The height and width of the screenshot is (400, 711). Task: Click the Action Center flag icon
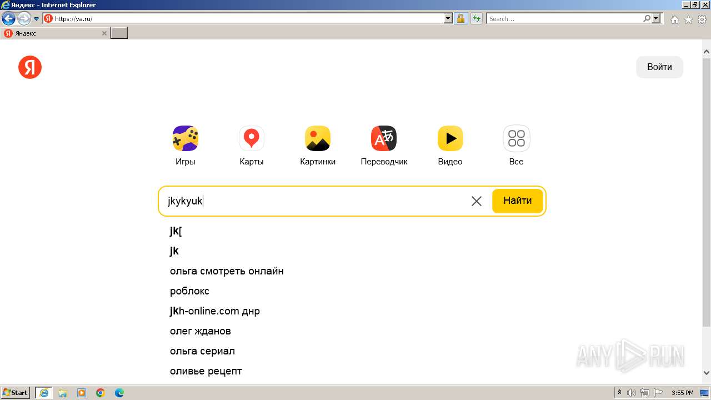(658, 393)
